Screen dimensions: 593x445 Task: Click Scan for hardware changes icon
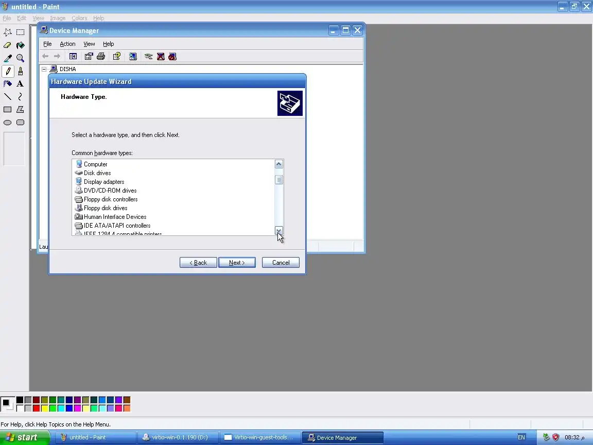[x=133, y=56]
